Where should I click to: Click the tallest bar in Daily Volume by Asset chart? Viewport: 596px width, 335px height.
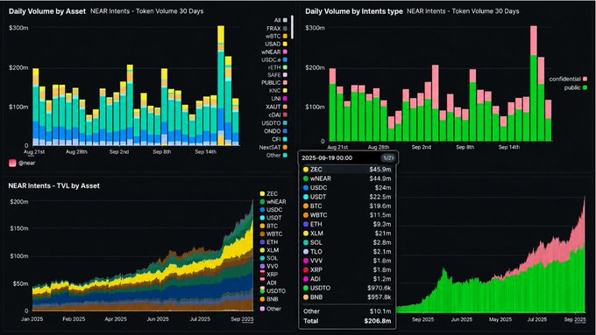[221, 86]
